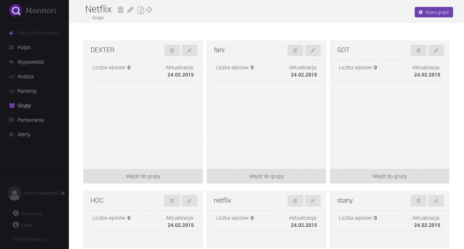This screenshot has width=464, height=249.
Task: Delete the Netflix project via trash icon
Action: pyautogui.click(x=121, y=10)
